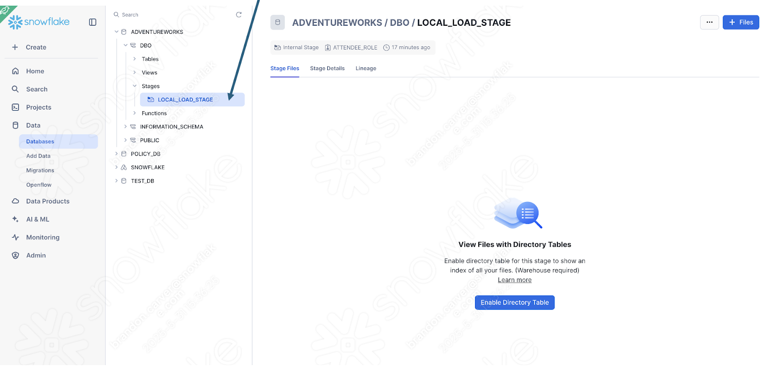Follow the Learn more link
This screenshot has height=378, width=763.
[x=515, y=280]
